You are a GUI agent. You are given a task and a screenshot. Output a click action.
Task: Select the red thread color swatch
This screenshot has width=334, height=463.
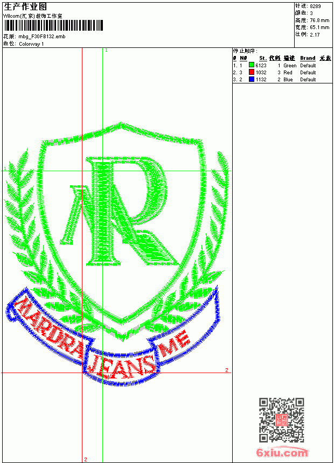tap(252, 72)
